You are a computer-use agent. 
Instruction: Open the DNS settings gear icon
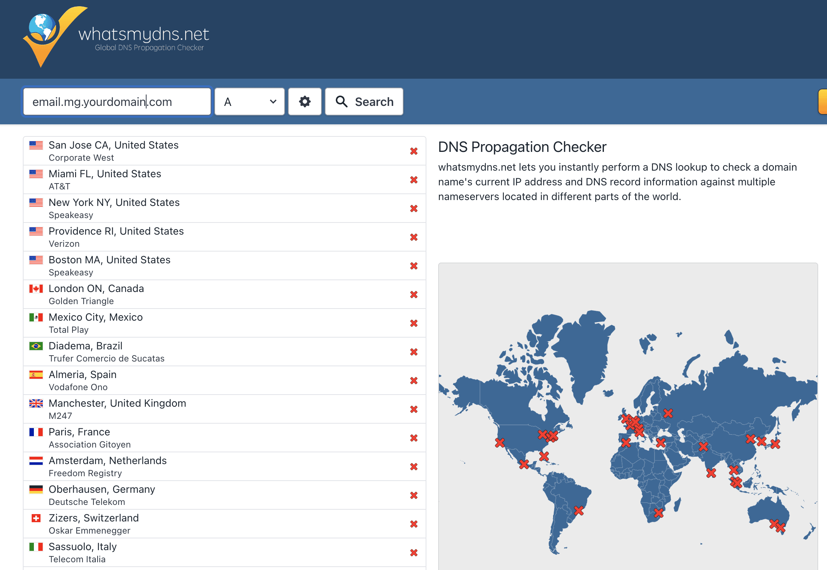click(305, 101)
